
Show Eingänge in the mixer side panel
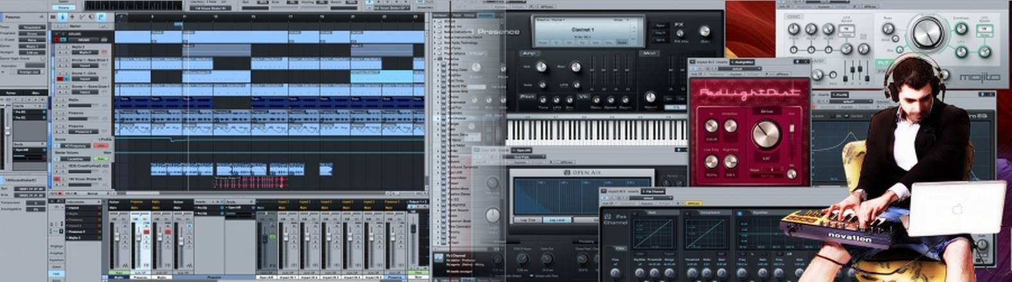[x=57, y=246]
